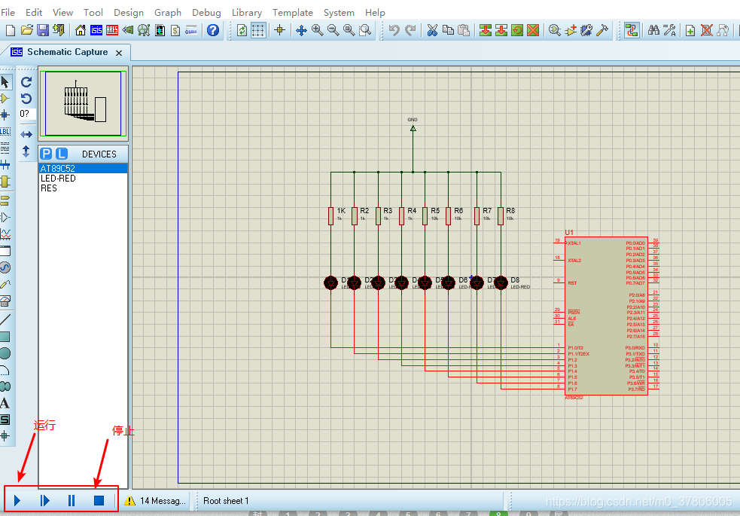Screen dimensions: 740x516
Task: Step the simulation one frame forward
Action: point(44,500)
